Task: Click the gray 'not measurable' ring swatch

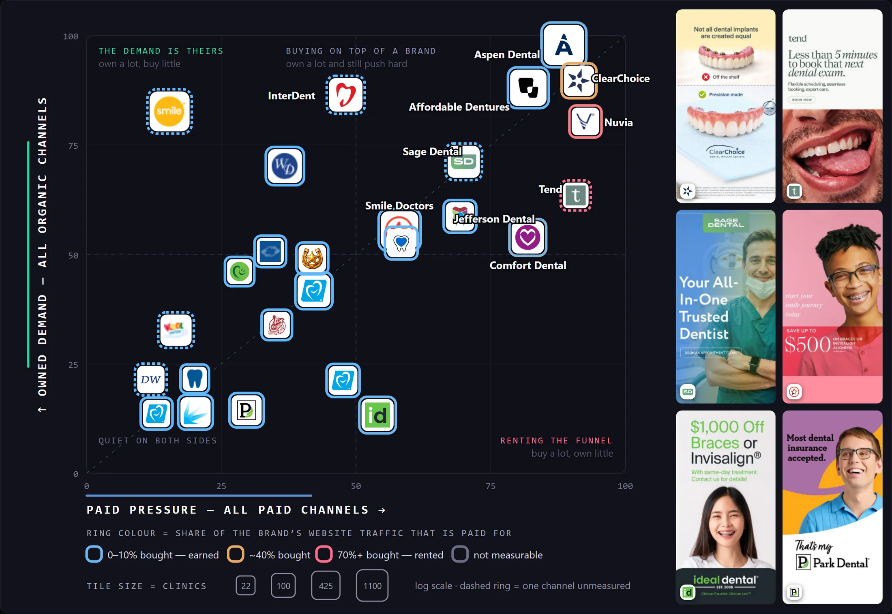Action: 460,554
